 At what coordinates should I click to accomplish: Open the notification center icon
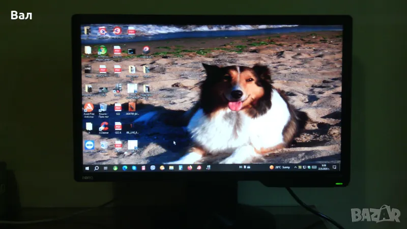point(334,167)
